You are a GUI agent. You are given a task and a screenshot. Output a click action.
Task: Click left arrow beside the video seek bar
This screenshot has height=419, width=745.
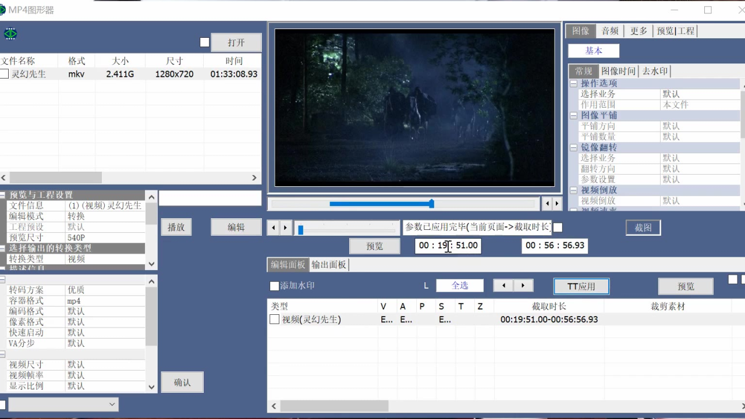(x=547, y=204)
